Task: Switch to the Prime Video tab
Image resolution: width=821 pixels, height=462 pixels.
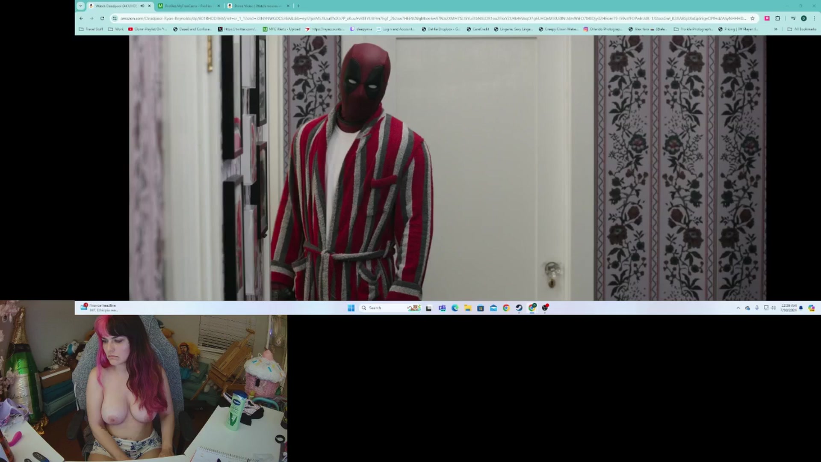Action: click(258, 6)
